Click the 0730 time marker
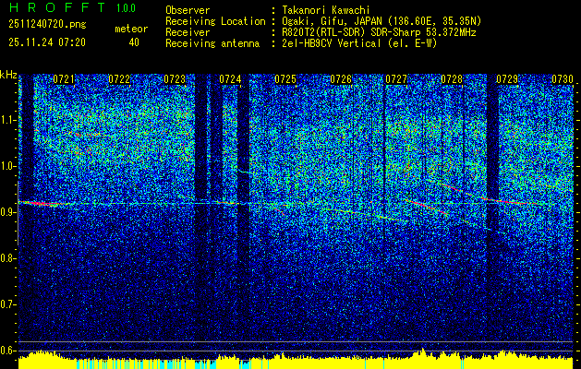 tap(563, 79)
